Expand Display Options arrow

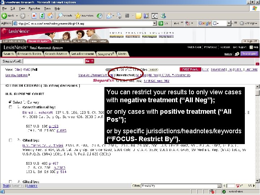point(29,75)
